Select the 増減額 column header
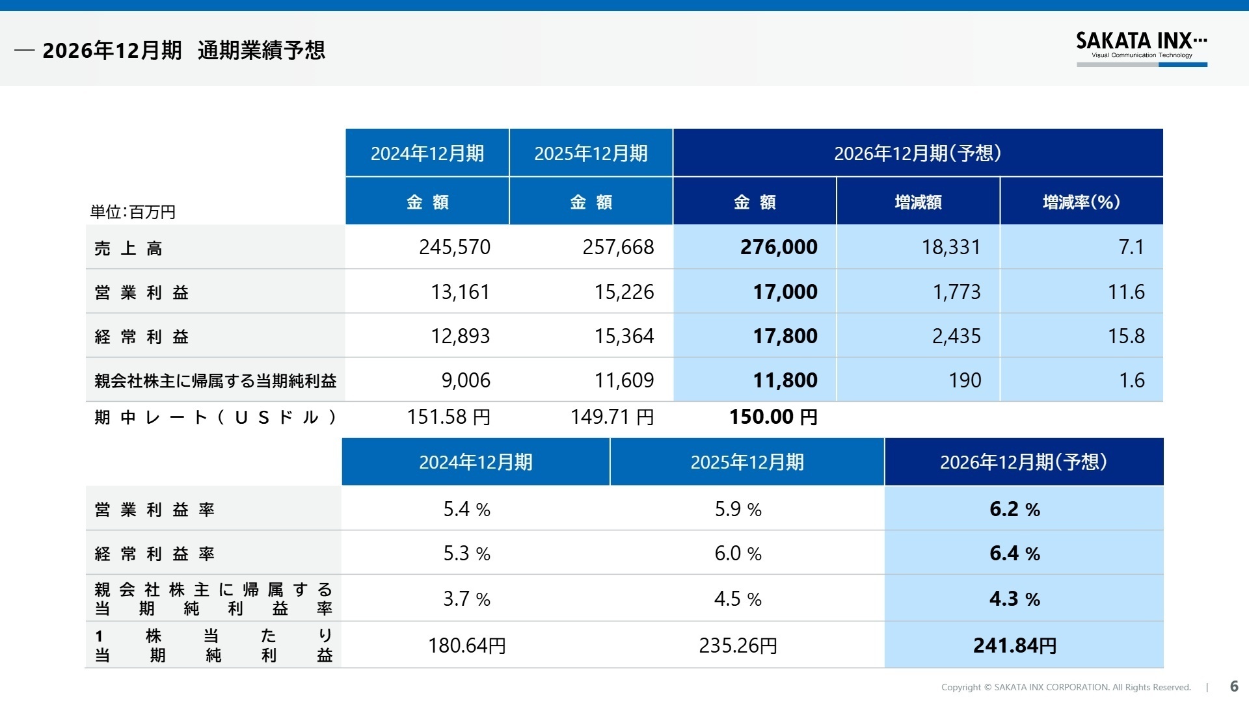The image size is (1249, 702). [x=917, y=201]
